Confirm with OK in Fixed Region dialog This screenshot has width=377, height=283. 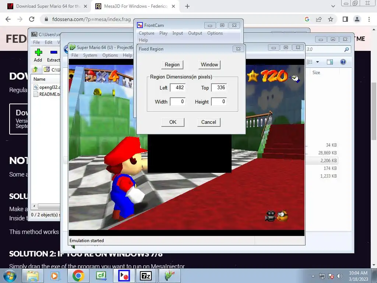coord(173,122)
